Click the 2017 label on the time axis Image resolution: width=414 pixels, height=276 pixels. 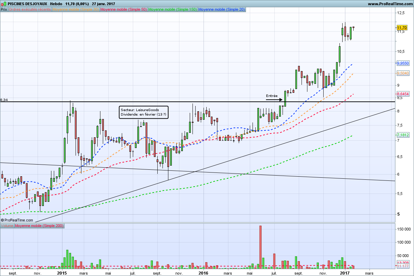345,273
